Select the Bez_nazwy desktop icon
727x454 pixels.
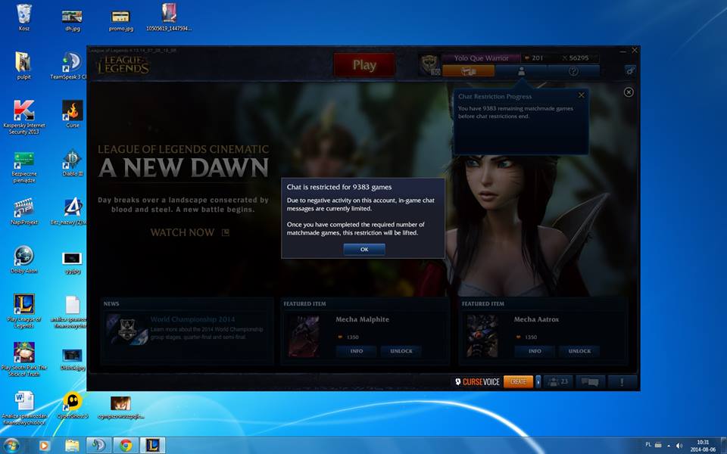tap(70, 212)
